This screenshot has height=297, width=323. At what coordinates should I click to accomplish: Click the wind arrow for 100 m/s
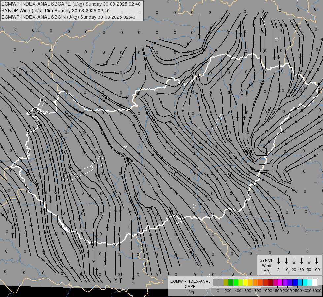click(317, 261)
